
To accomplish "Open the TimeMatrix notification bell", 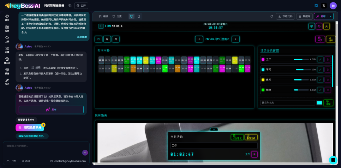I will pos(319,26).
